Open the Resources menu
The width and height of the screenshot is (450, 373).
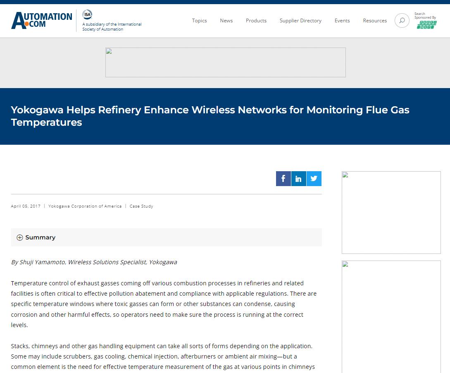pyautogui.click(x=375, y=21)
